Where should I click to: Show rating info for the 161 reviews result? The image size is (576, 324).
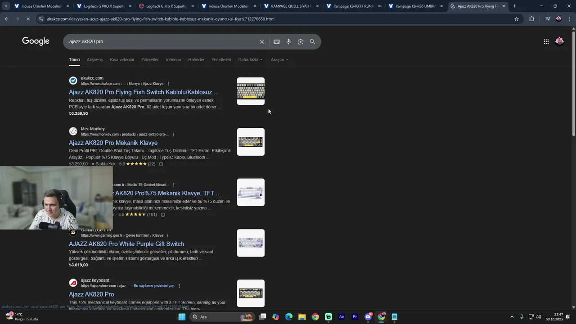tap(163, 215)
